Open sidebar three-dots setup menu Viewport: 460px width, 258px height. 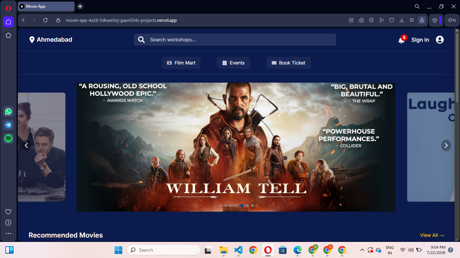(x=8, y=233)
